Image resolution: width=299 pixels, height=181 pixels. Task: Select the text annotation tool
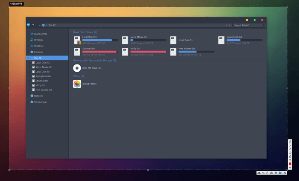pos(290,161)
